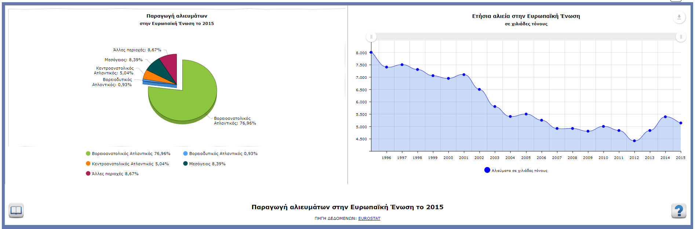Grab the right scrollbar grip of line chart
The height and width of the screenshot is (229, 695).
[x=681, y=37]
